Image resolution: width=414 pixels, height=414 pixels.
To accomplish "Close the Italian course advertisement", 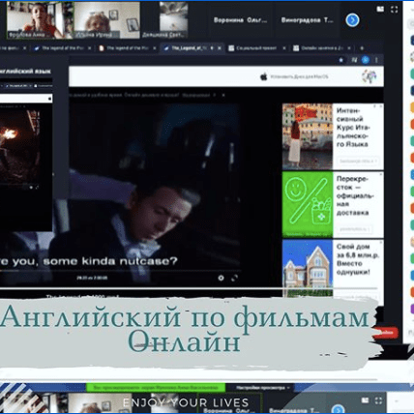I will click(x=381, y=105).
